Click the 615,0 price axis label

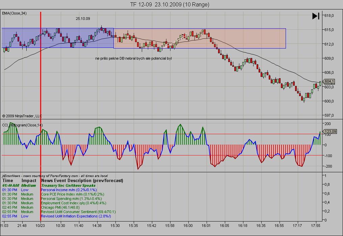click(x=329, y=30)
